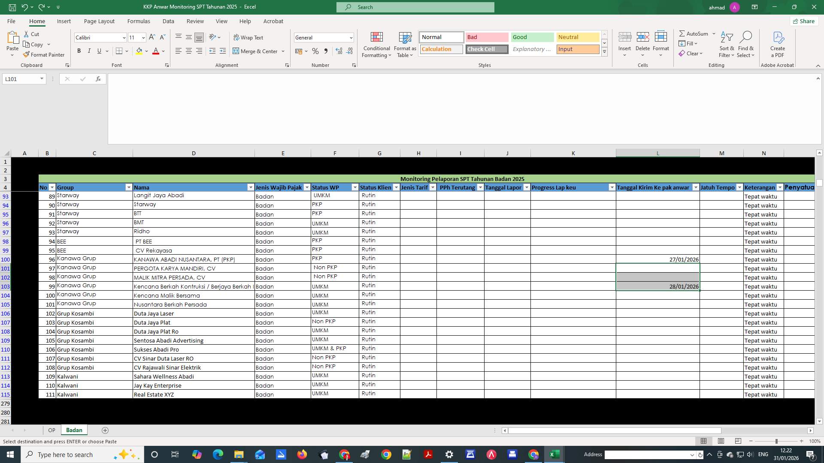Open the Status WP filter dropdown
The height and width of the screenshot is (463, 824).
[x=354, y=187]
